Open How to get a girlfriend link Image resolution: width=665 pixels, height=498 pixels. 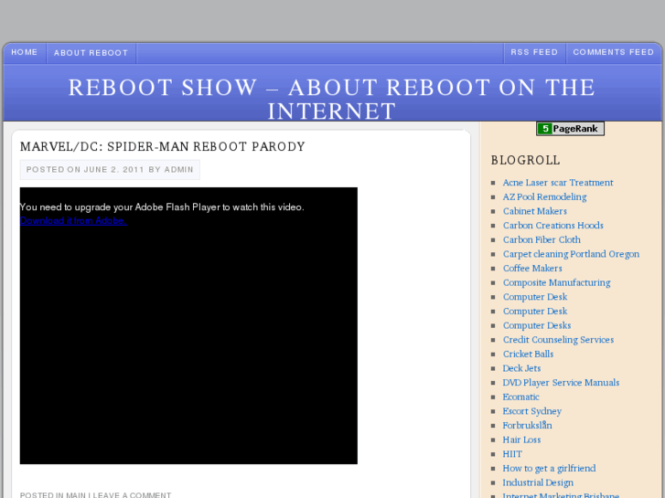(549, 469)
